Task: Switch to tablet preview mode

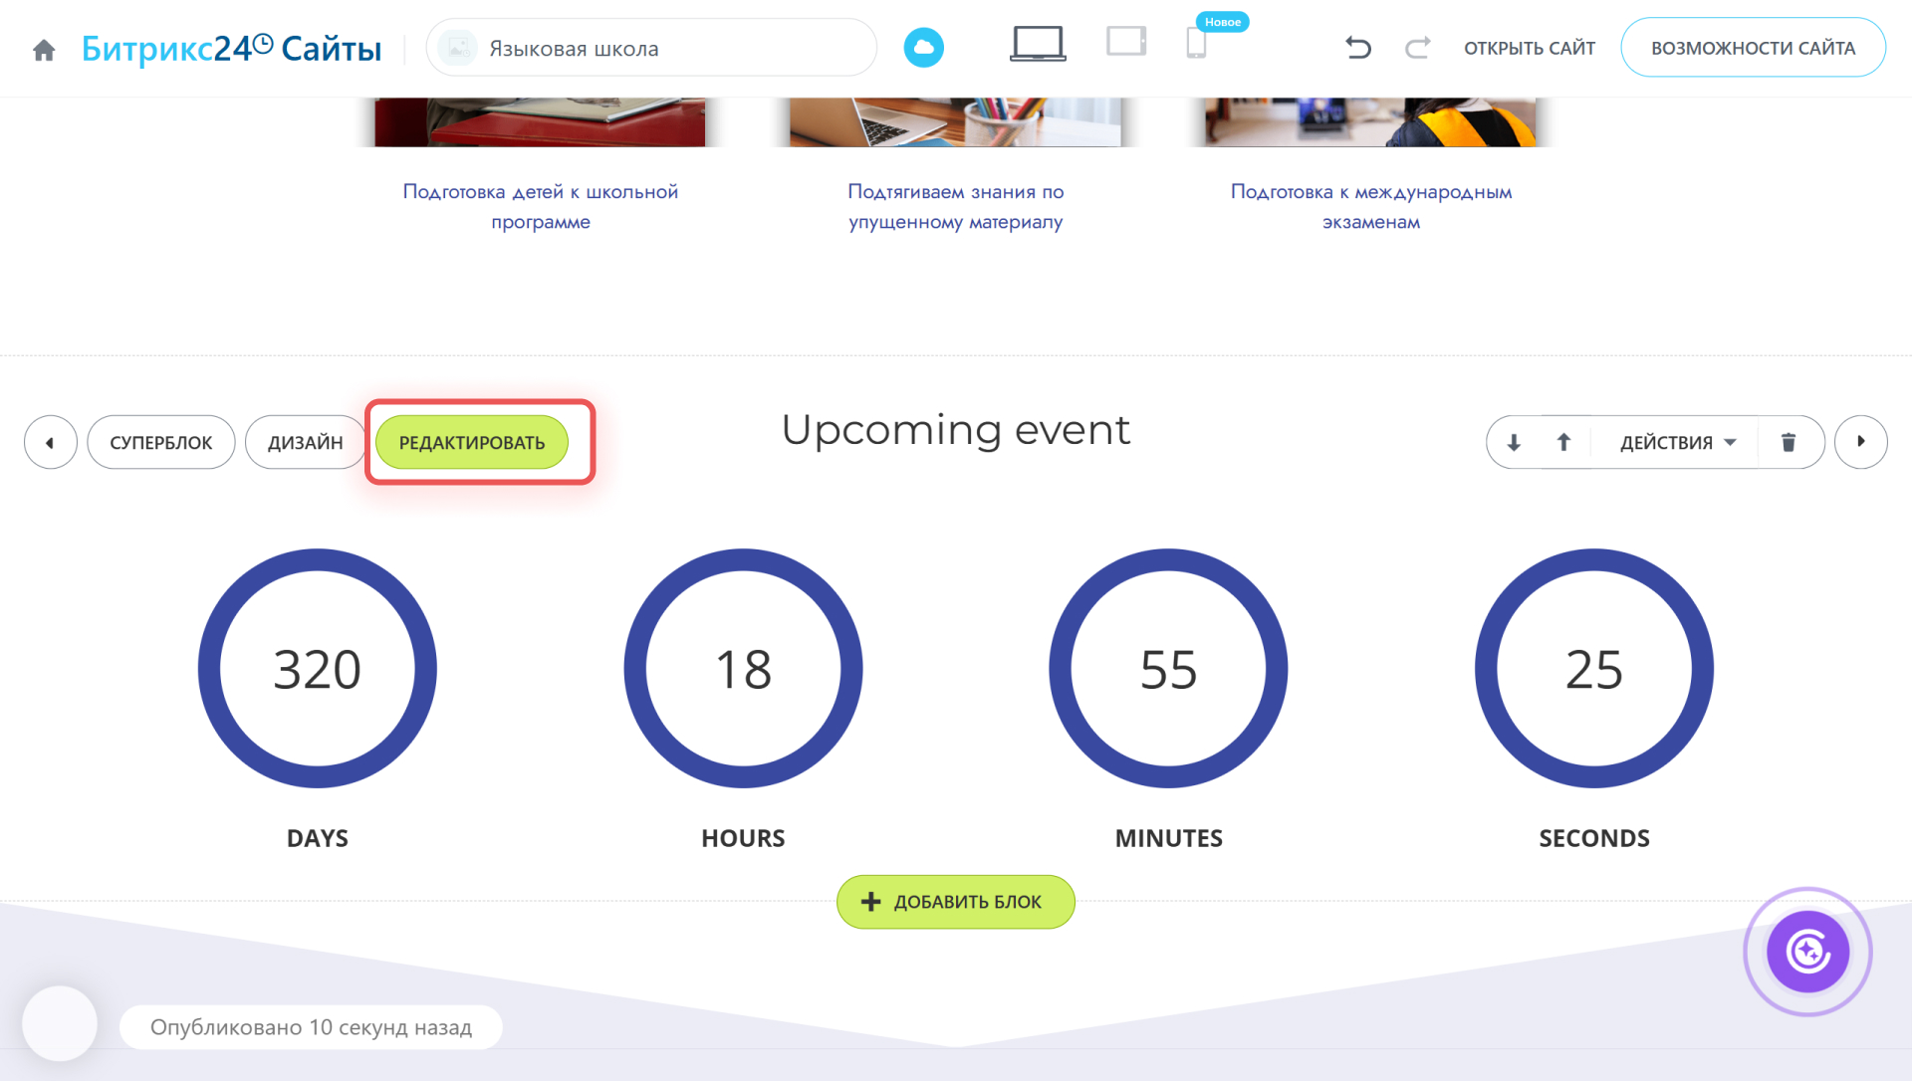Action: tap(1126, 43)
